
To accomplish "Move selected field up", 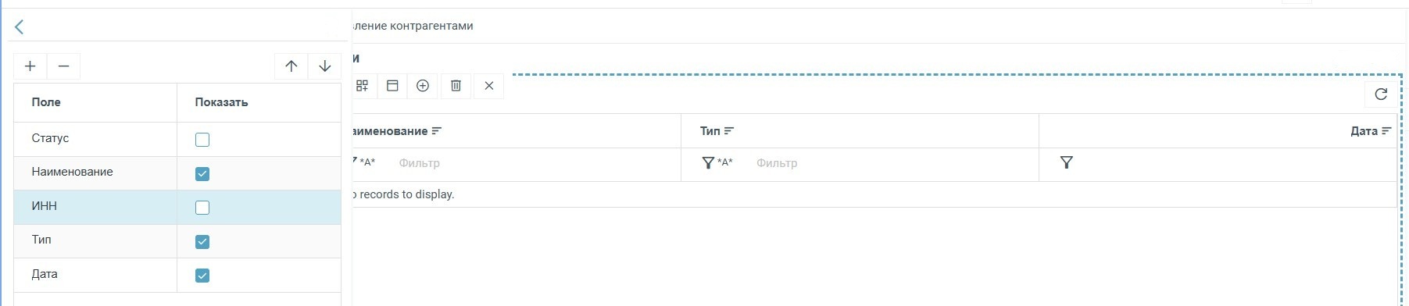I will 291,66.
